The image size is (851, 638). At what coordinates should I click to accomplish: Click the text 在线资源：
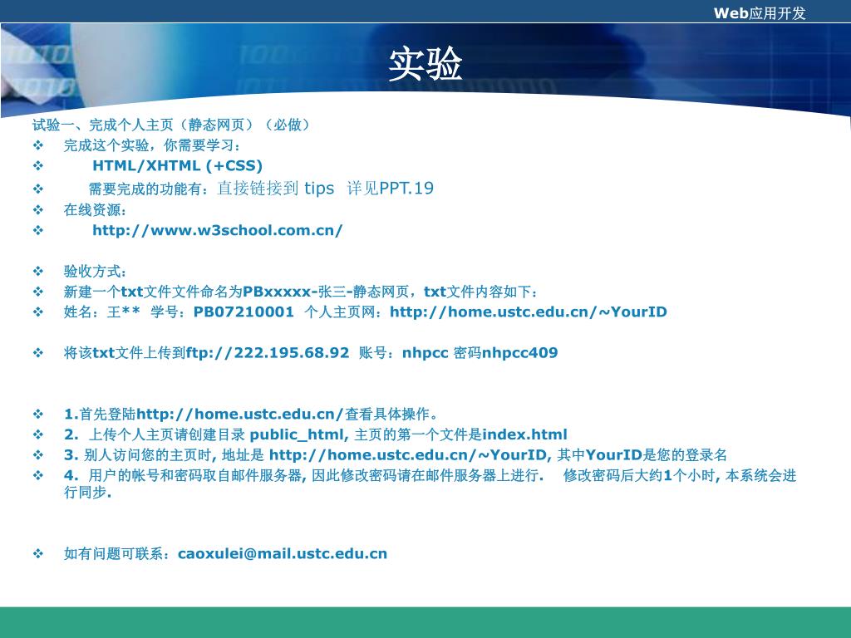[96, 210]
